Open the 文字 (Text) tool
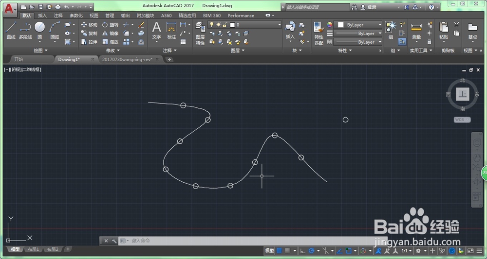 pos(156,30)
